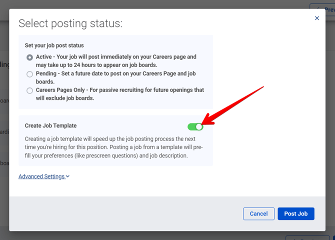Open the Advanced Settings link
Screen dimensions: 335x240
click(x=41, y=176)
